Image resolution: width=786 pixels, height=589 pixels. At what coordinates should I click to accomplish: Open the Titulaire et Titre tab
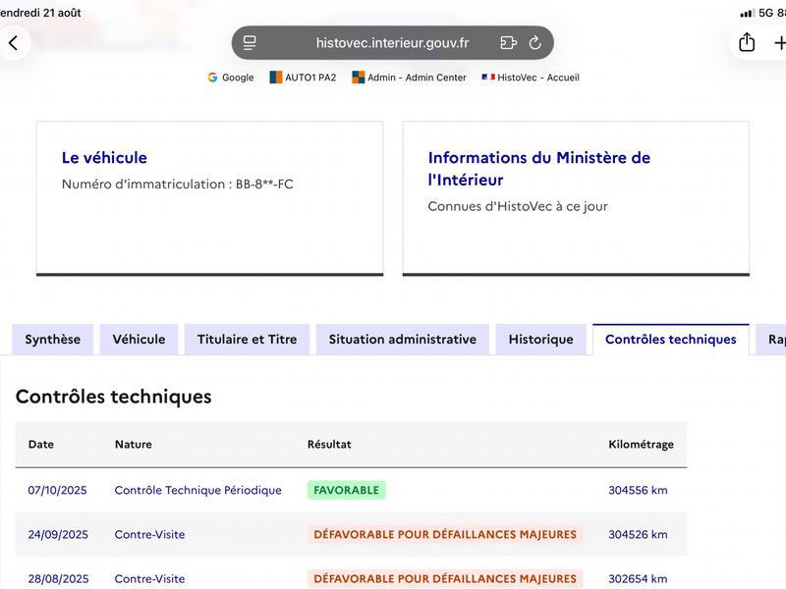(248, 340)
